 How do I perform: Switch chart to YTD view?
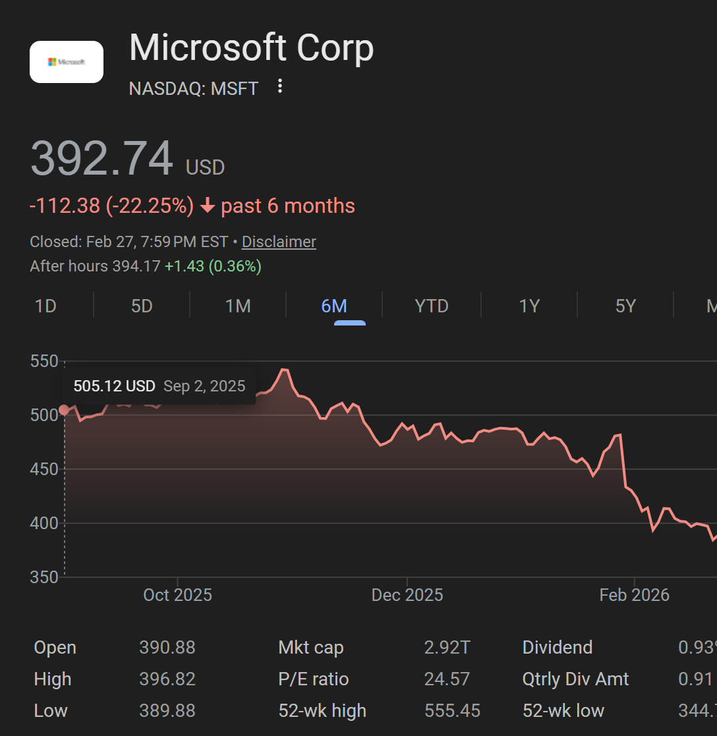(x=432, y=306)
